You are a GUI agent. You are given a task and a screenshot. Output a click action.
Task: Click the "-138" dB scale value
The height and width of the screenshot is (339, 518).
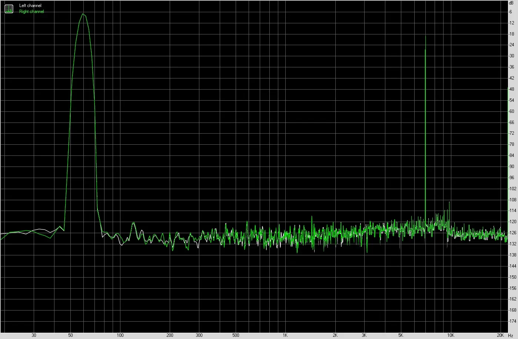pyautogui.click(x=512, y=255)
